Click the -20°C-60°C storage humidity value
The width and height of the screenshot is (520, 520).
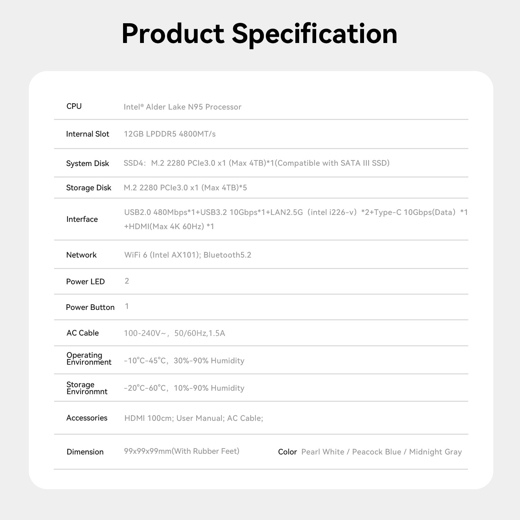[184, 388]
